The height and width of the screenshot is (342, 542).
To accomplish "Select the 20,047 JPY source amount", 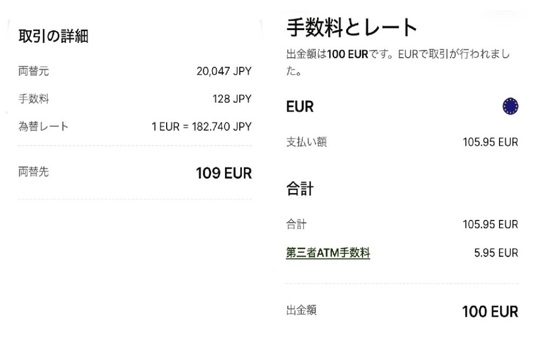I will click(224, 71).
